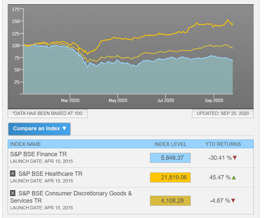Remove S&P BSE Healthcare TR from comparison

click(x=13, y=173)
